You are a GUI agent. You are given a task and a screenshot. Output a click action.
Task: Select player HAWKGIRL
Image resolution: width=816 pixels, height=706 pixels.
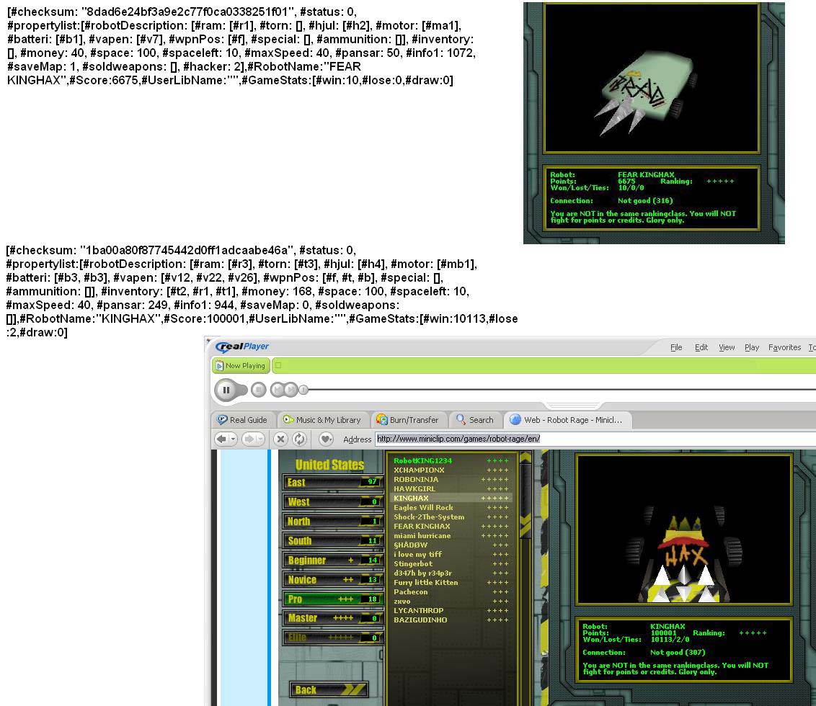451,488
